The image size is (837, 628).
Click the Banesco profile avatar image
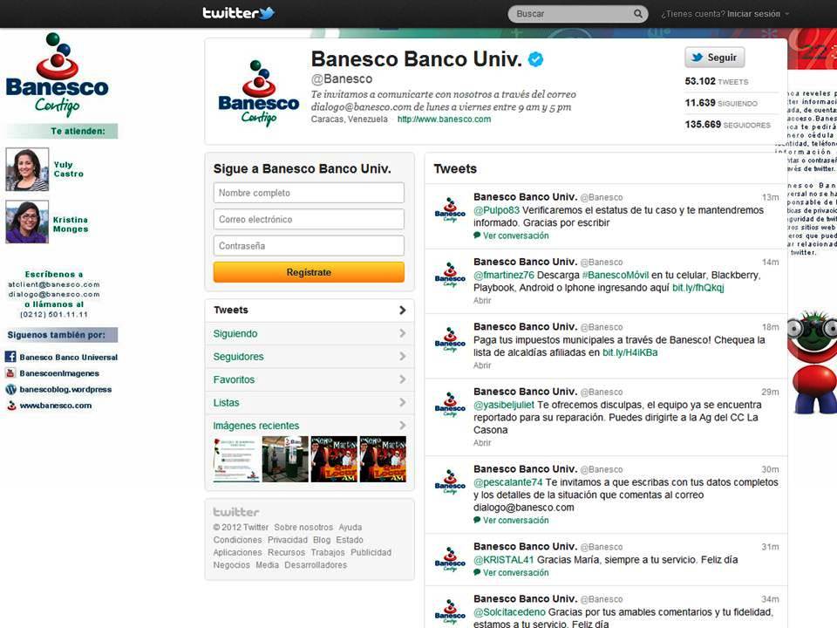(x=258, y=92)
